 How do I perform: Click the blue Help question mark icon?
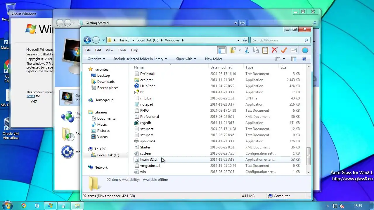tap(304, 59)
